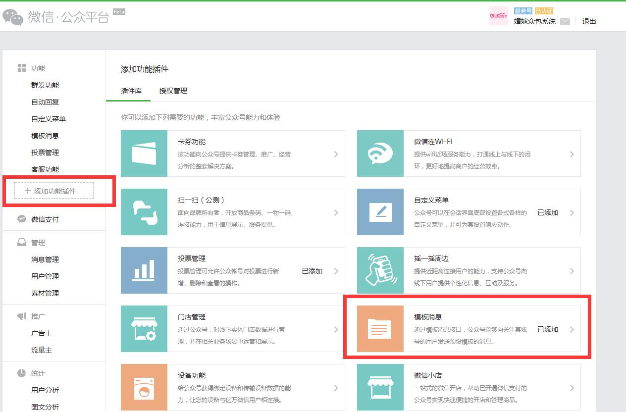Click the 卡券功能 card icon

pyautogui.click(x=144, y=154)
